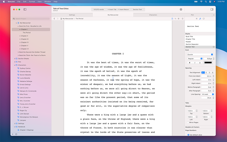This screenshot has height=142, width=227.
Task: Open the View menu
Action: (x=40, y=2)
